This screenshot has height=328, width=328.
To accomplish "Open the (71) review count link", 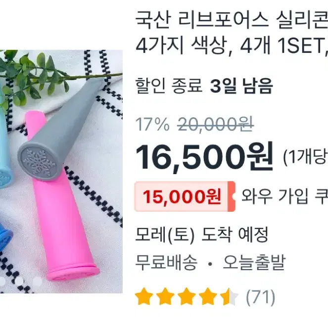I will tap(260, 297).
